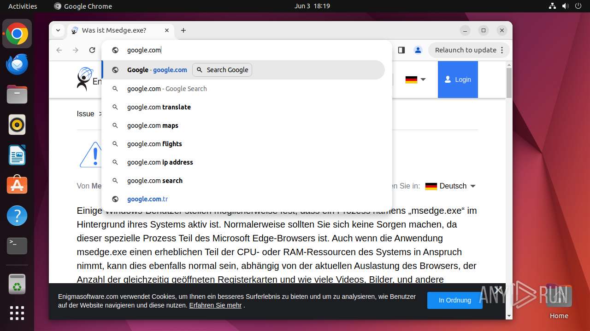Switch to the 'Was ist Msedge.exe?' tab
Screen dimensions: 590x331
pyautogui.click(x=121, y=30)
